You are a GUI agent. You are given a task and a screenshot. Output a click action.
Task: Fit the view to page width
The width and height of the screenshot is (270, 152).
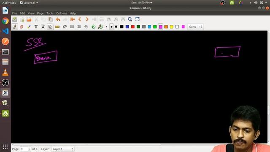tap(109, 19)
